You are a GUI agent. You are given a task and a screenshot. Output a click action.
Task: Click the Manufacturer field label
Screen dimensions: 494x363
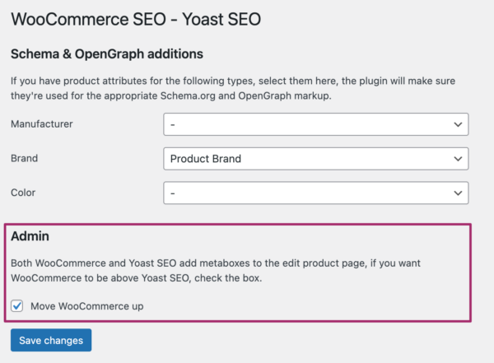41,124
